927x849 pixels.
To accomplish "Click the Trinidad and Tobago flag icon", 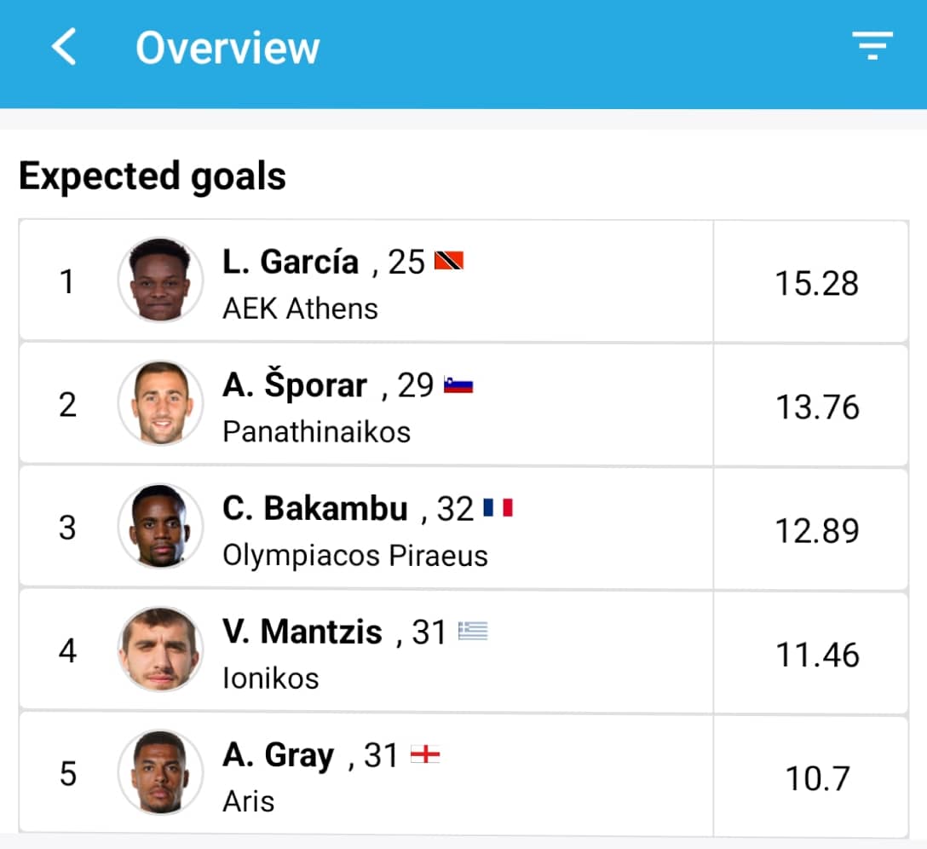I will [448, 261].
